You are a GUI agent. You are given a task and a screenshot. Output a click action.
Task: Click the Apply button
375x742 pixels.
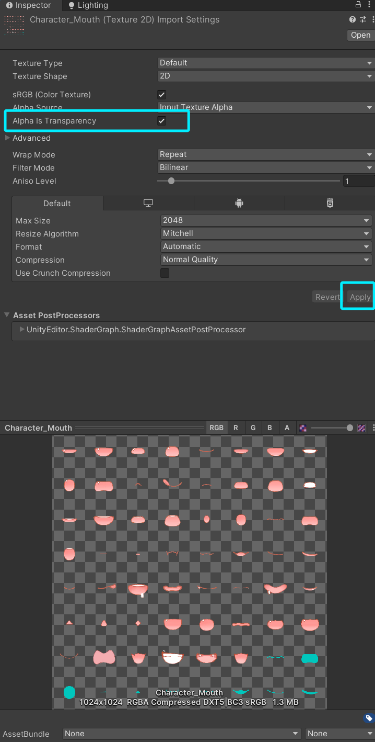360,297
